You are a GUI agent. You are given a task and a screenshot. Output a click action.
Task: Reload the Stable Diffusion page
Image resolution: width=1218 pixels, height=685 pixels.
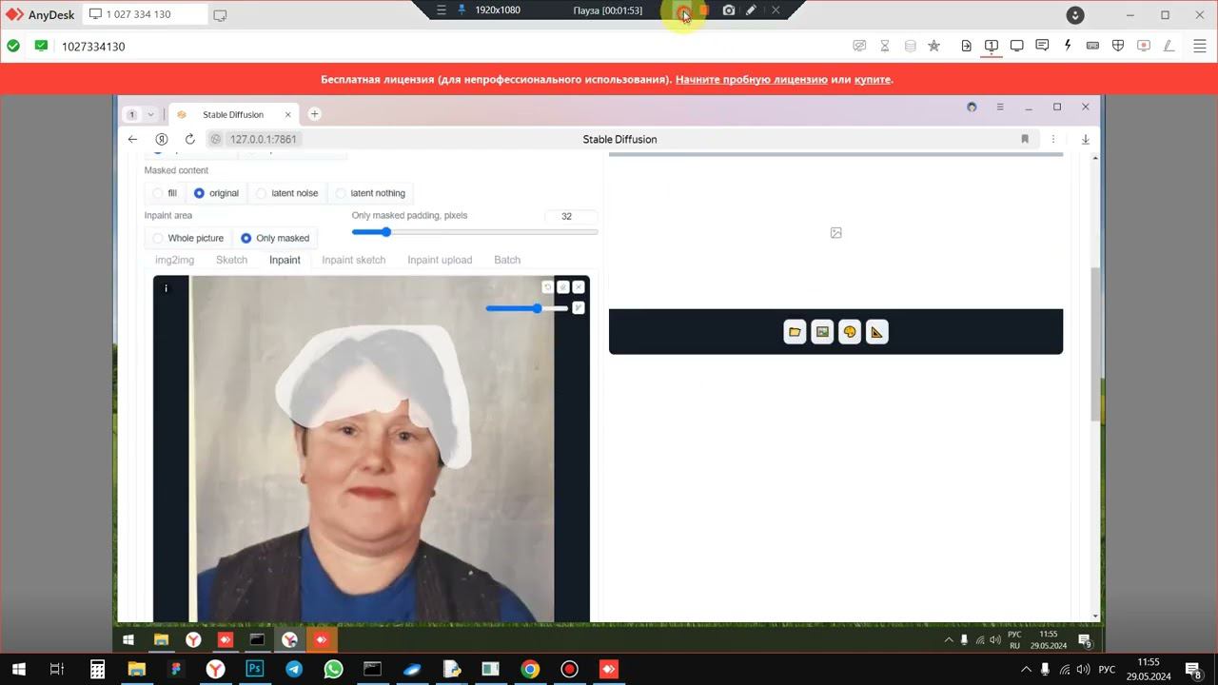click(190, 139)
